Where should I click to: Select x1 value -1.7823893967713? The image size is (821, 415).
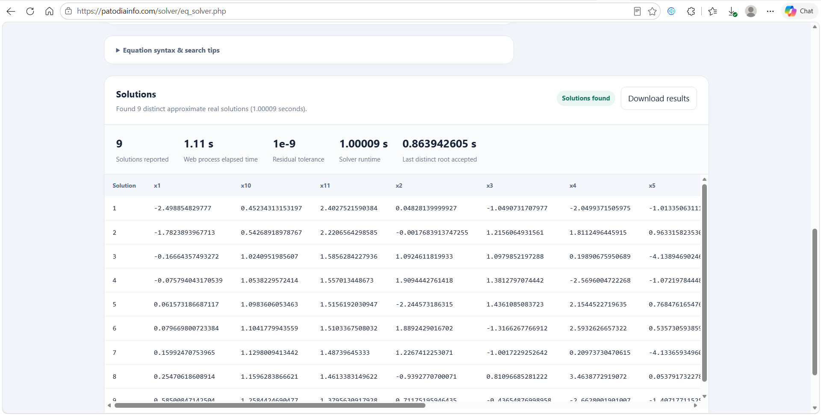tap(184, 233)
